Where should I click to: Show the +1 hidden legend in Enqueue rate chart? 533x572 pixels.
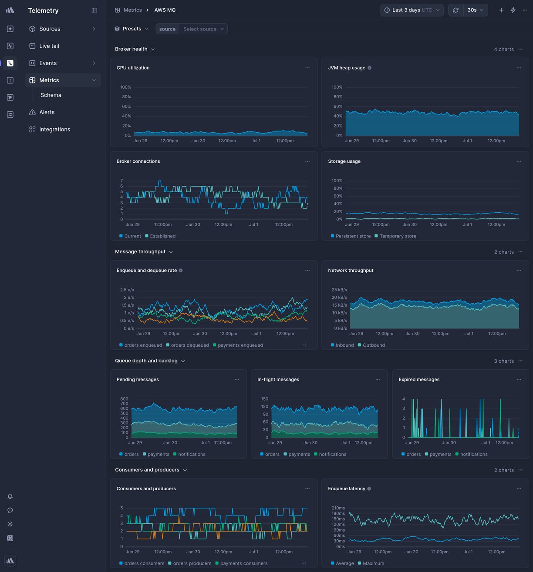pyautogui.click(x=304, y=345)
